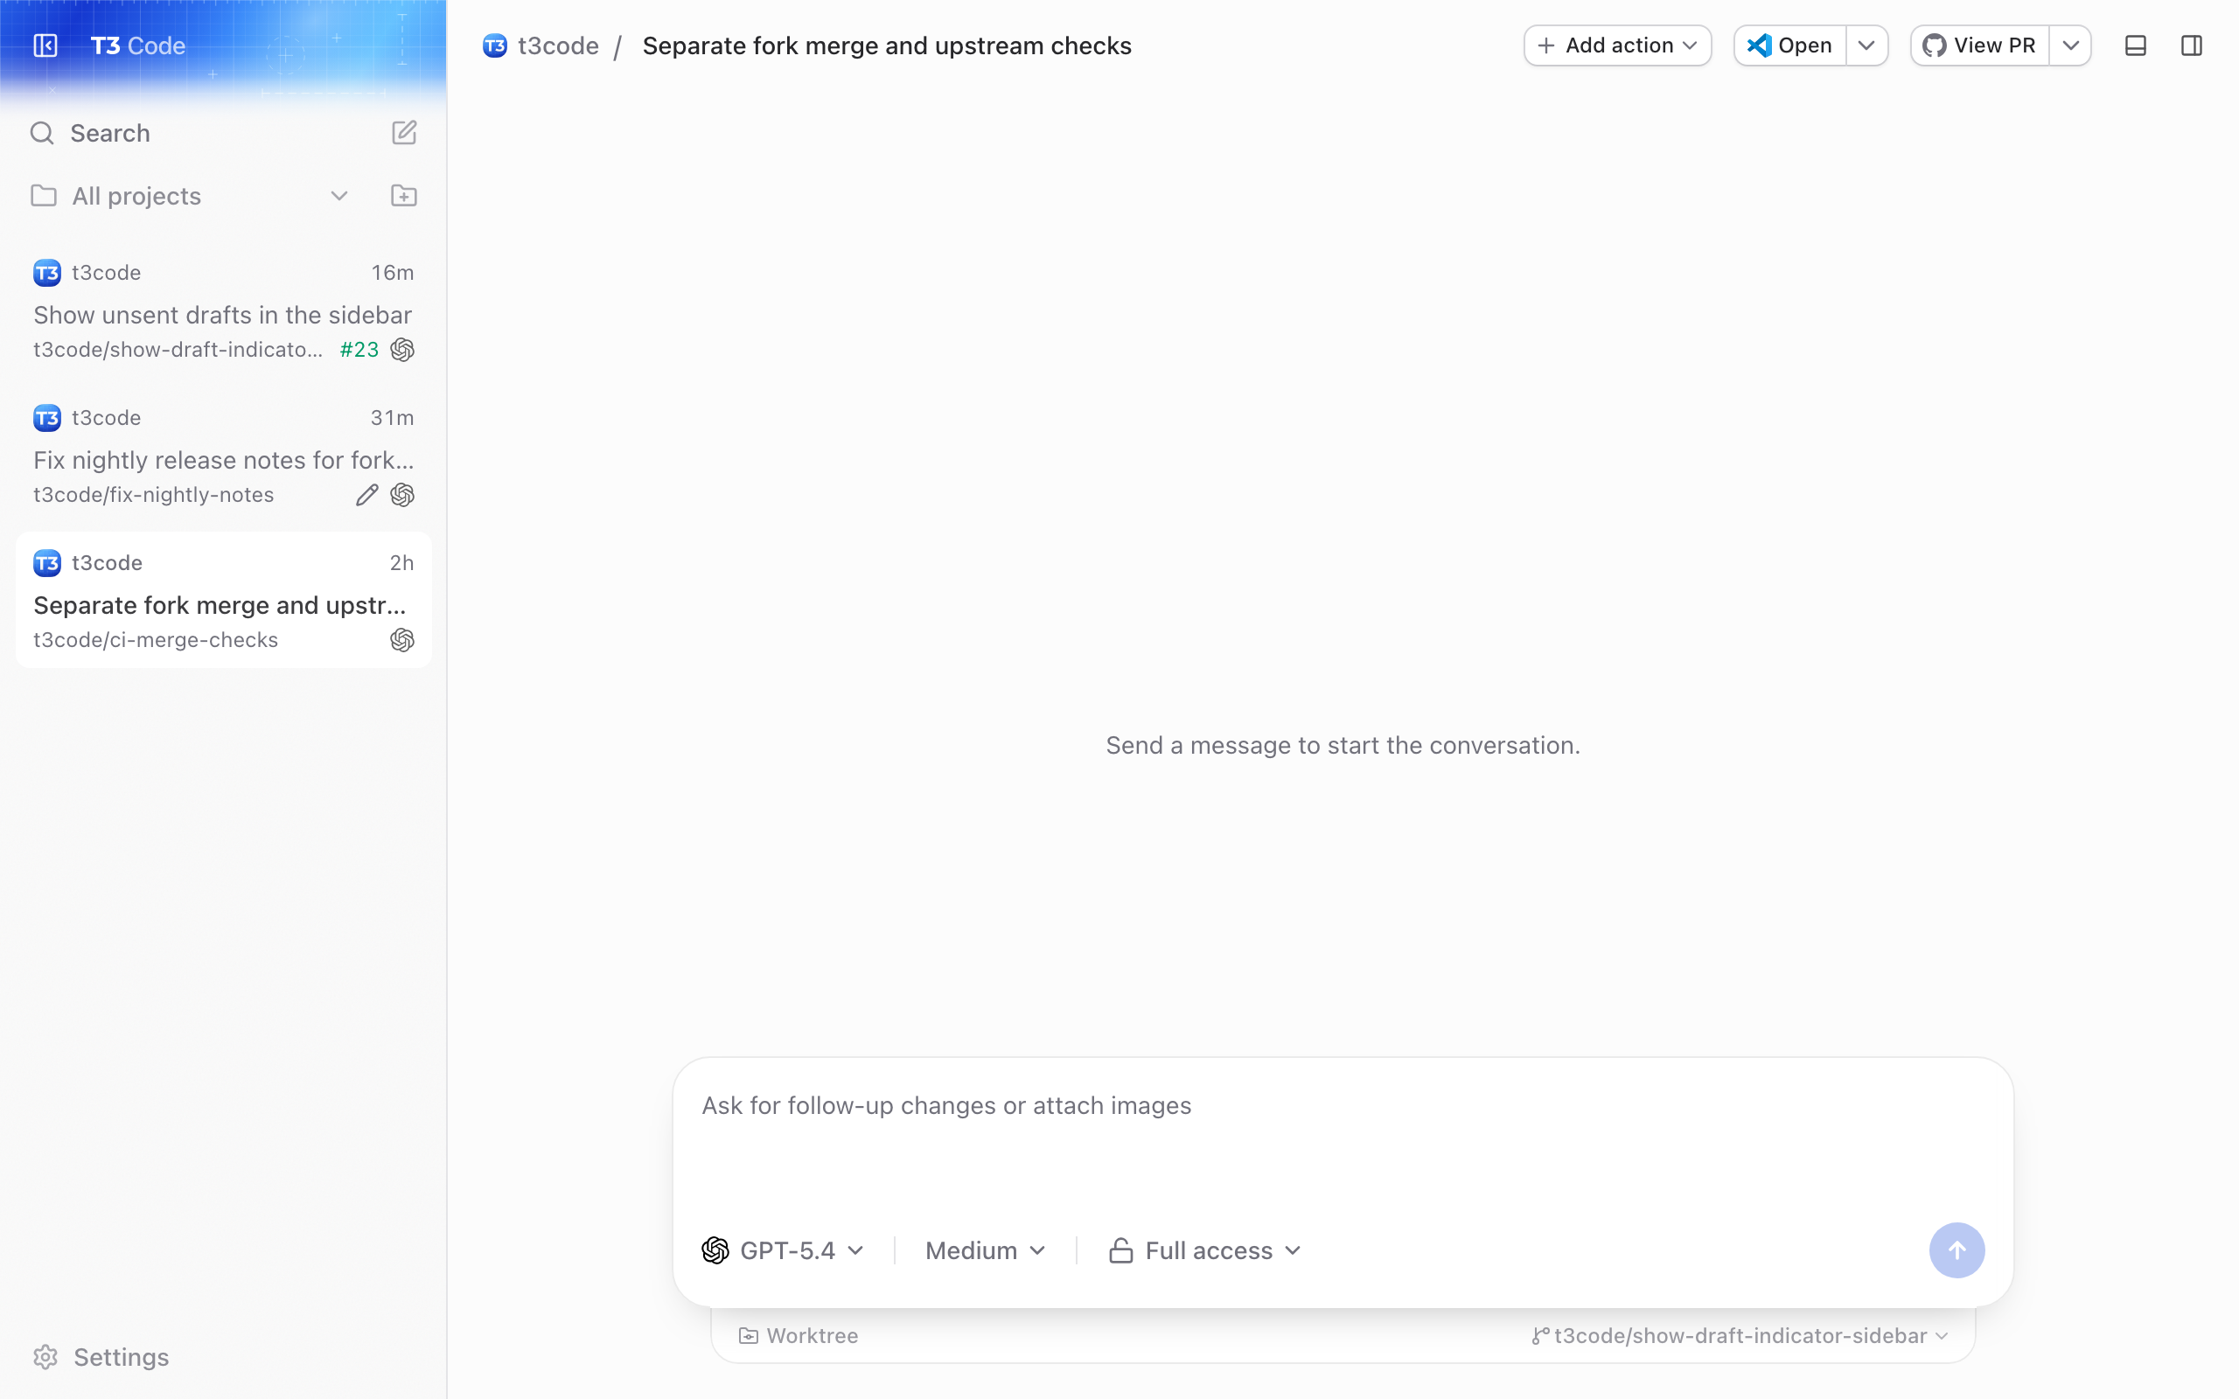Click the thread title in header
2239x1399 pixels.
(886, 45)
